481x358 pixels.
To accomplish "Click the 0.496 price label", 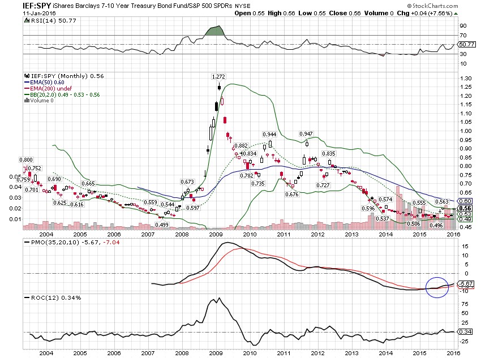I will point(436,225).
